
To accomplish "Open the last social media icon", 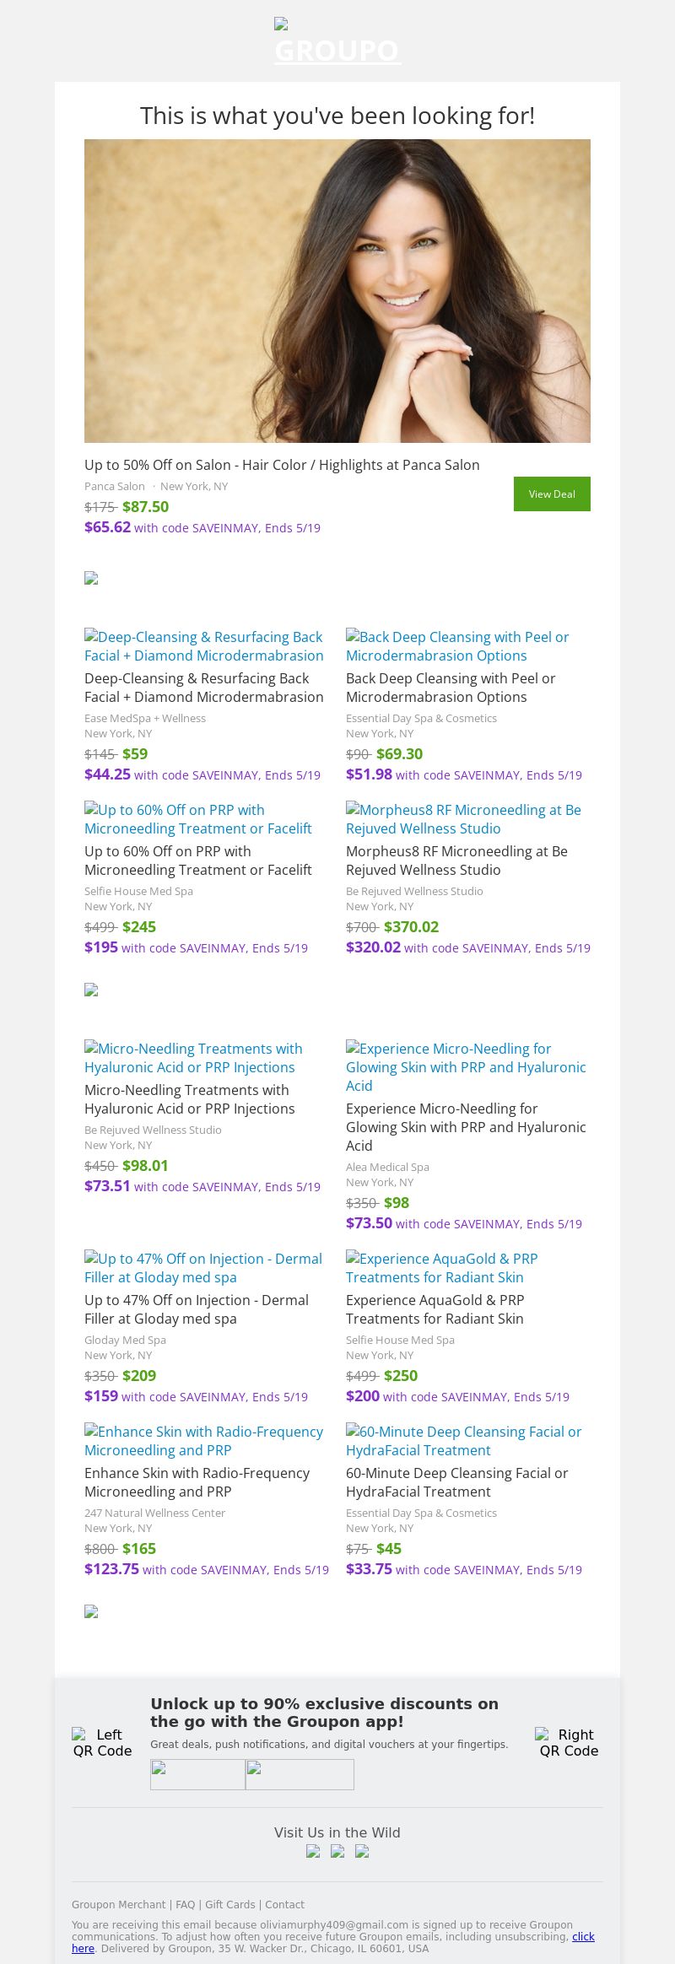I will [362, 1852].
